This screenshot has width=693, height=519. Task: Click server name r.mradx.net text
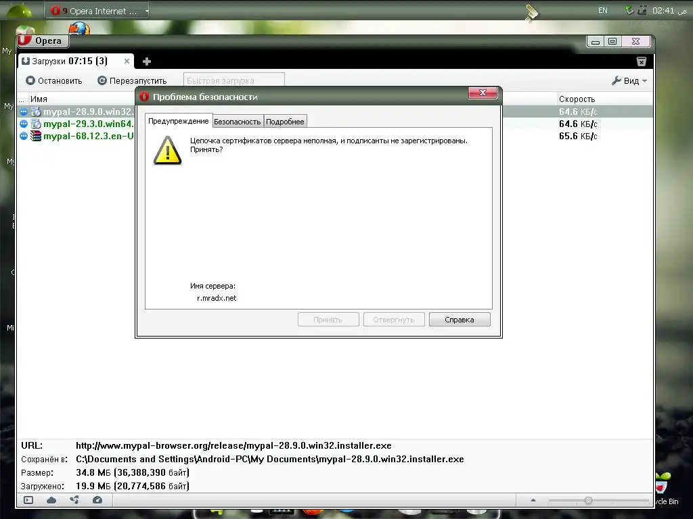pos(217,298)
